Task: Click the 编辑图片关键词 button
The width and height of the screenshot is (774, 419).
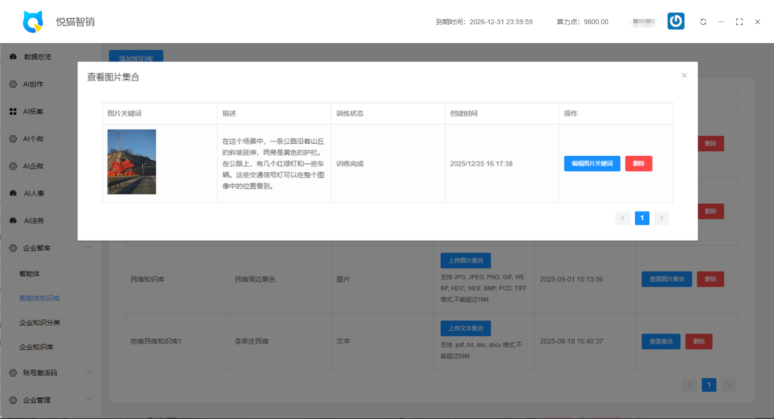Action: 592,164
